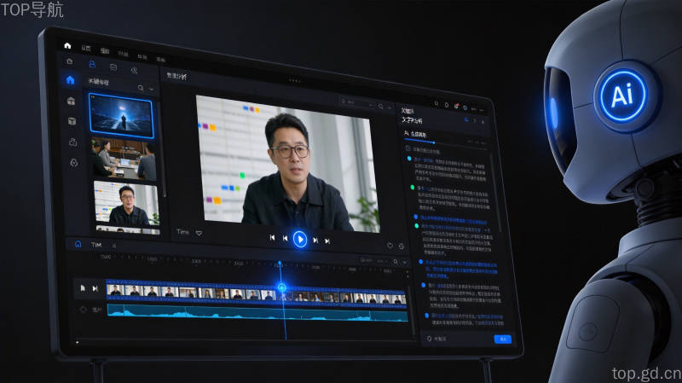Select the glowing figure thumbnail in the media list
Viewport: 682px width, 383px height.
point(121,115)
